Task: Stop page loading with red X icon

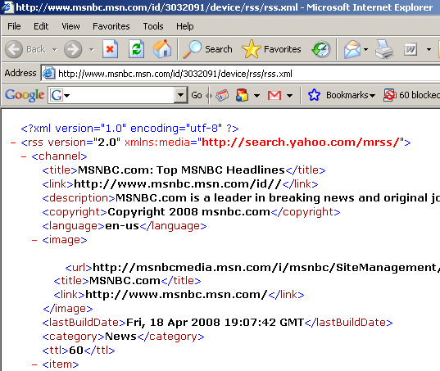Action: 110,49
